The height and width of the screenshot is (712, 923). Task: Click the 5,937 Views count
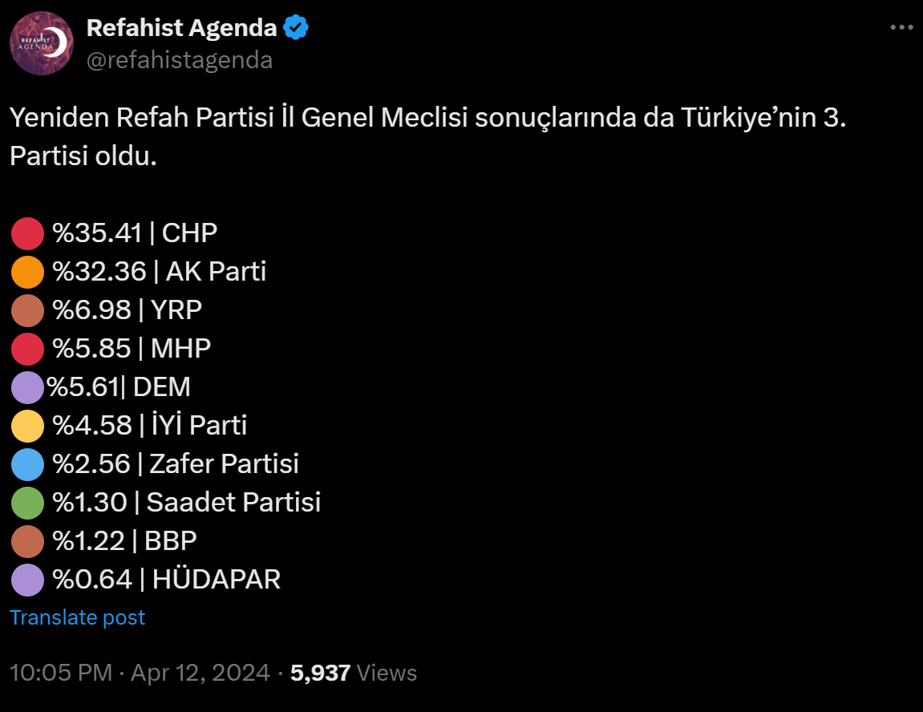pos(354,673)
